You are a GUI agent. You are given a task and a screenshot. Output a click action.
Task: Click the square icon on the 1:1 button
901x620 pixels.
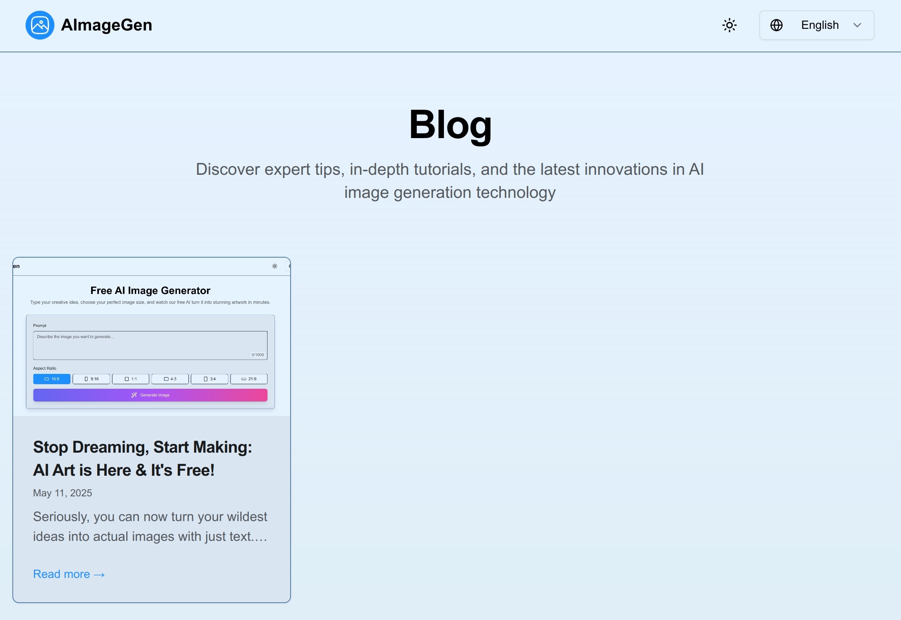click(x=126, y=378)
